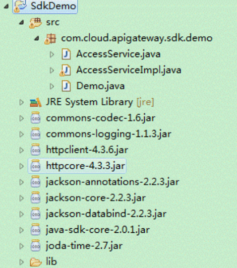This screenshot has height=268, width=237.
Task: Select the httpcore-4.3.3.jar label
Action: [86, 166]
